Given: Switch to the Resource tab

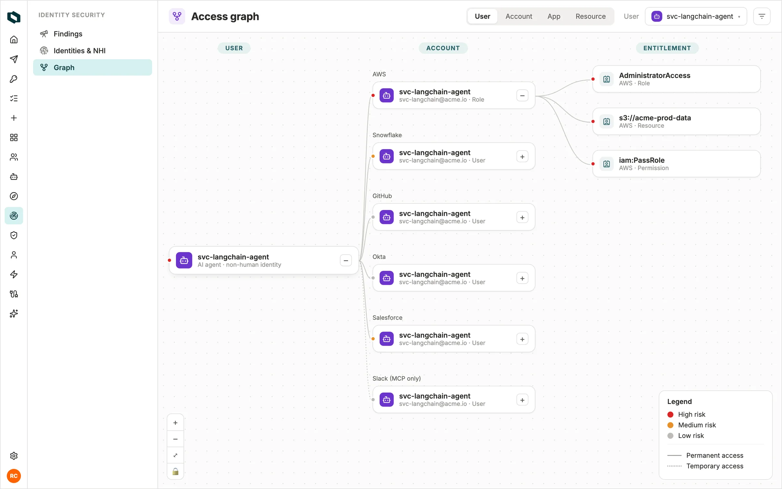Looking at the screenshot, I should [x=590, y=16].
